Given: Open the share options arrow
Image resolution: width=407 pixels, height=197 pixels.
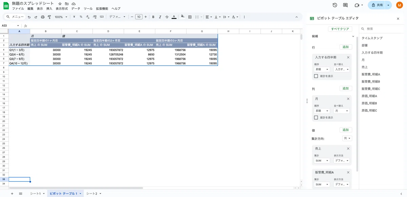Looking at the screenshot, I should 388,5.
